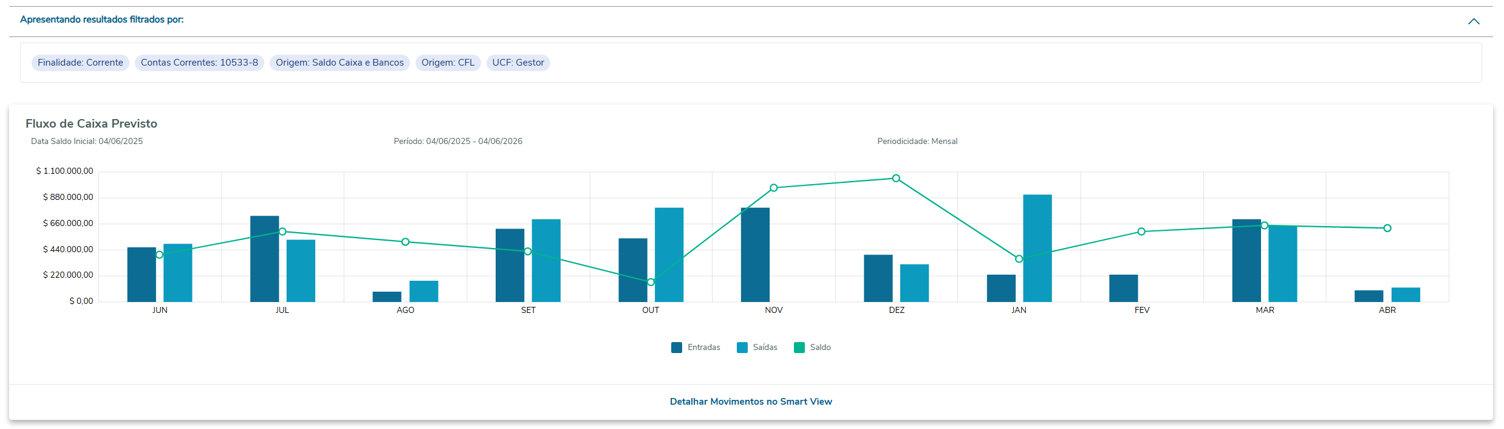1504x429 pixels.
Task: Click the UCF: Gestor filter chip
Action: tap(518, 63)
